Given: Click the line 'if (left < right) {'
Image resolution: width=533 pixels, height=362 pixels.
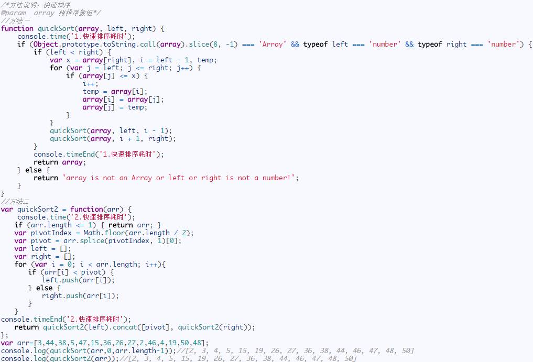Looking at the screenshot, I should click(72, 52).
